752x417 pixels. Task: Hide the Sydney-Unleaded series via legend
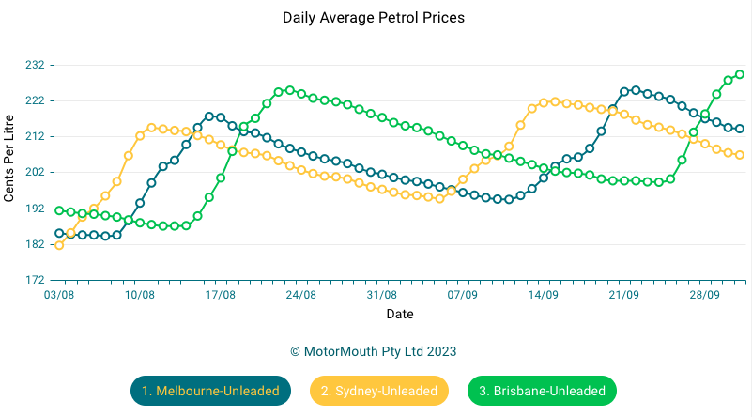pos(379,391)
